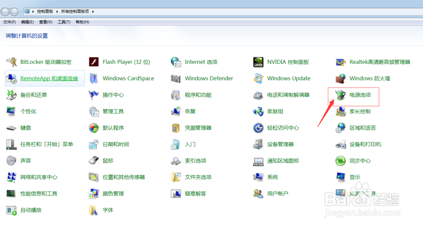Click the 文件夹选项 link
This screenshot has height=227, width=423.
coord(198,177)
